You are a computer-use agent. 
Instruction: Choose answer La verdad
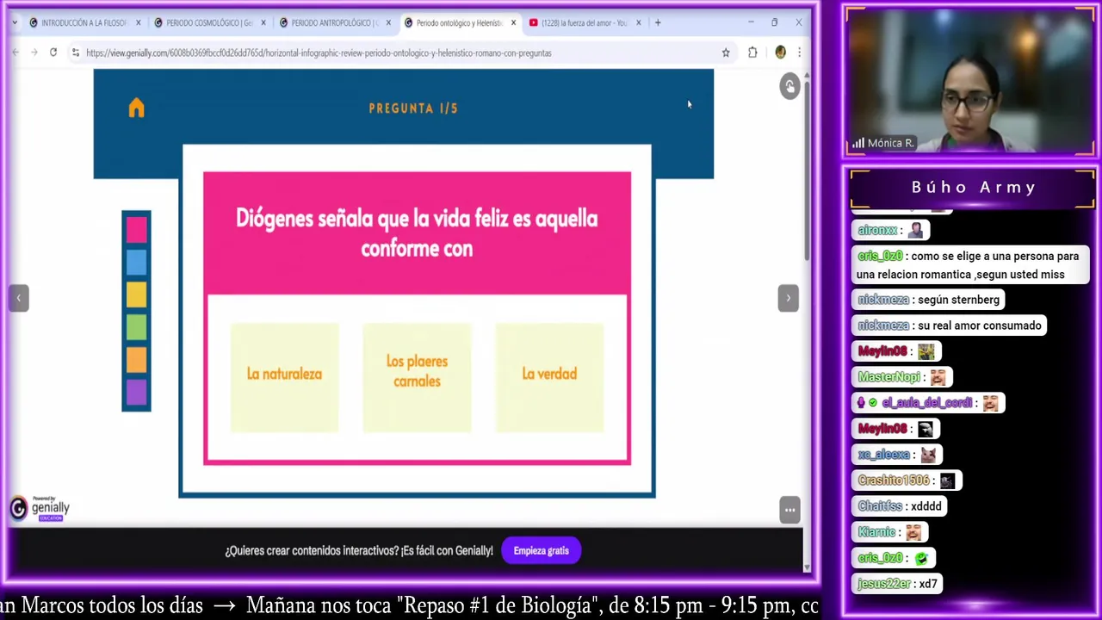pos(549,376)
